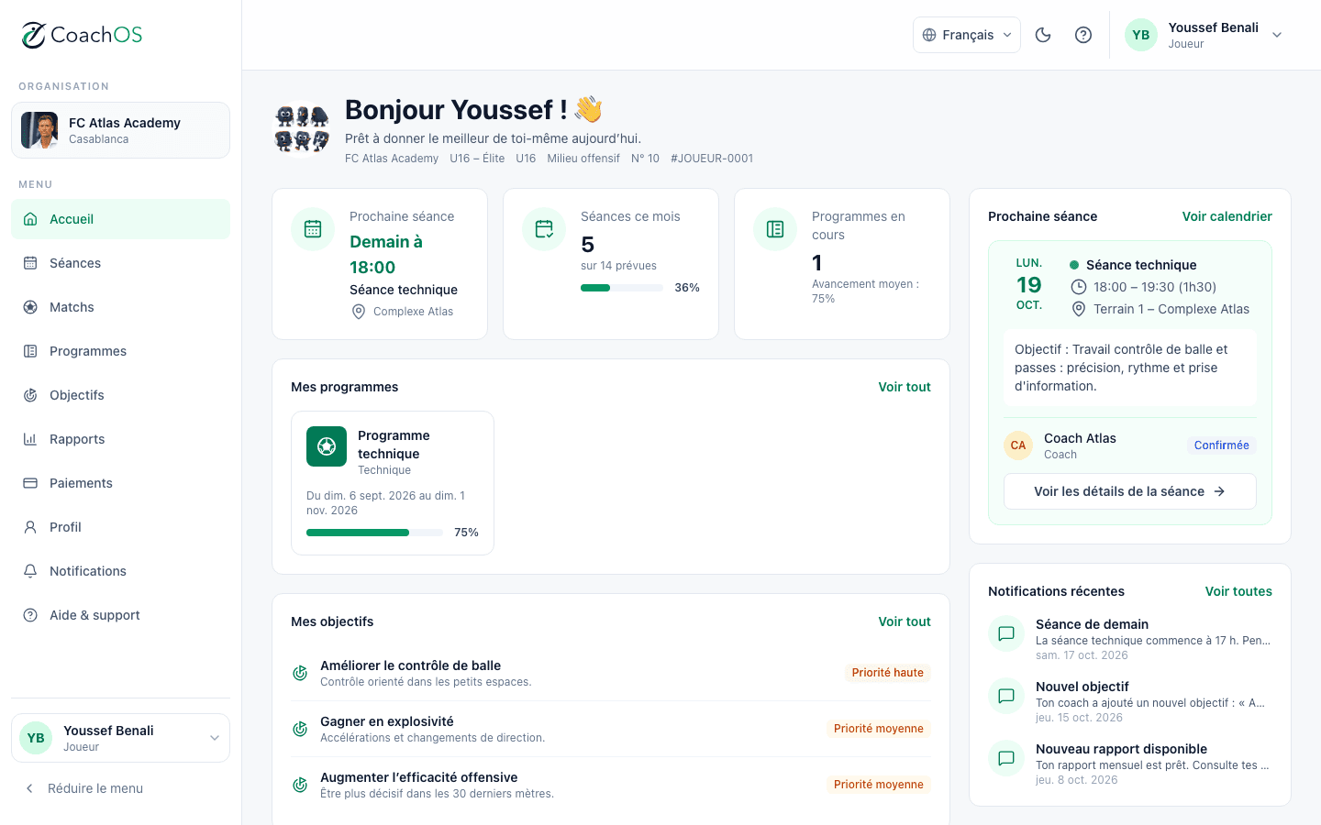Viewport: 1321px width, 825px height.
Task: Click the Rapports chart icon in sidebar
Action: 30,439
